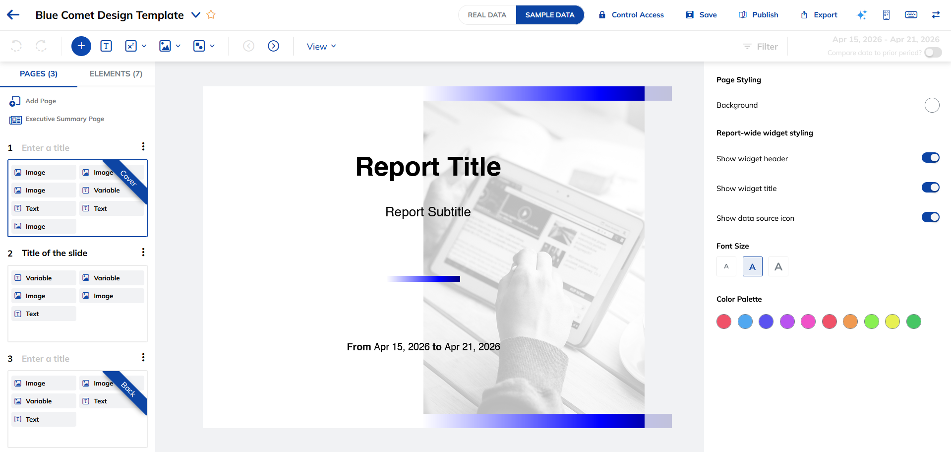Viewport: 951px width, 452px height.
Task: Click the Publish book icon
Action: (743, 15)
